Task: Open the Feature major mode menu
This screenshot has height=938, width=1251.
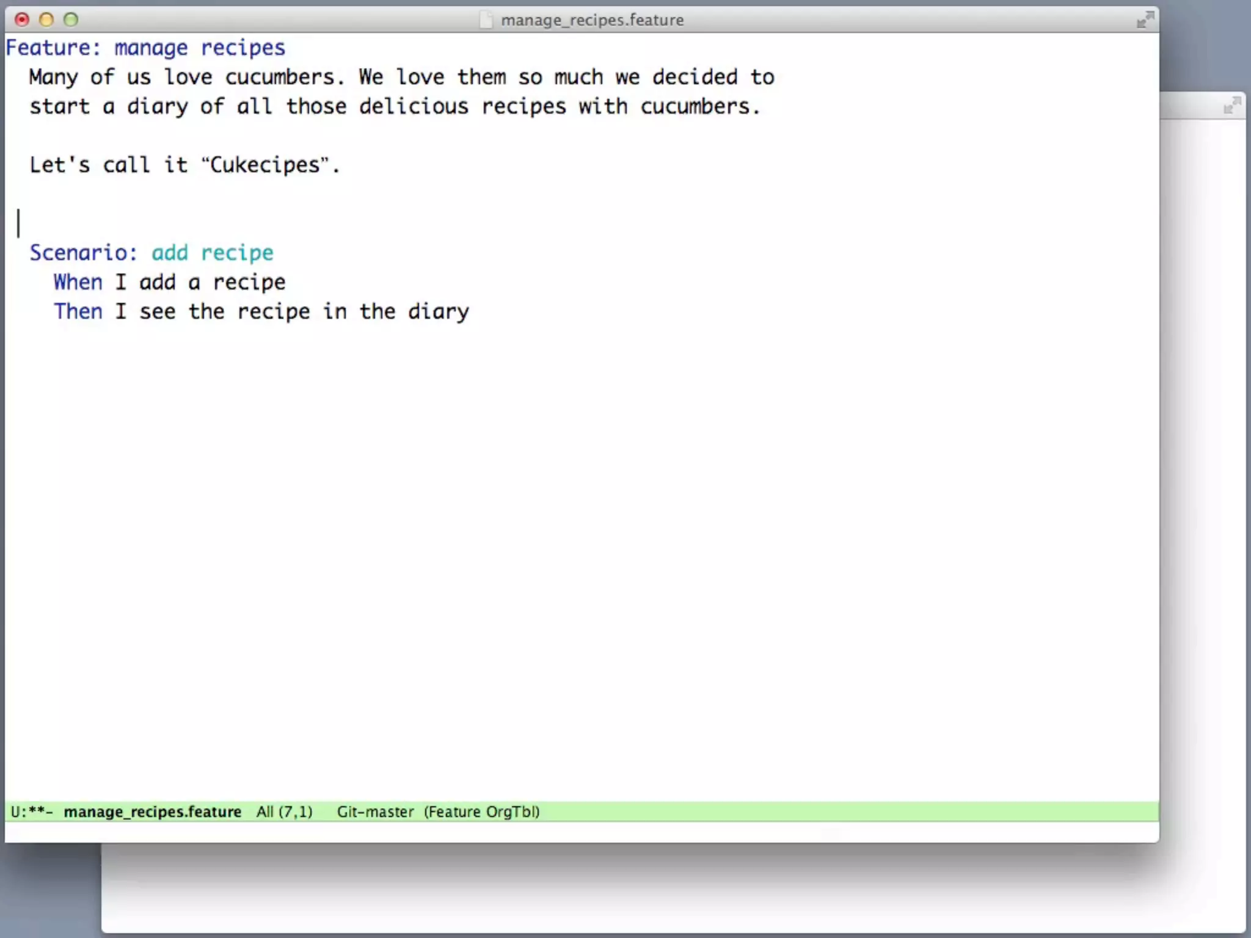Action: (x=454, y=812)
